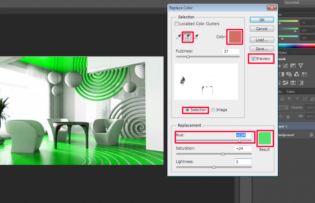315x203 pixels.
Task: Add a Photo Filter adjustment
Action: pos(289,74)
